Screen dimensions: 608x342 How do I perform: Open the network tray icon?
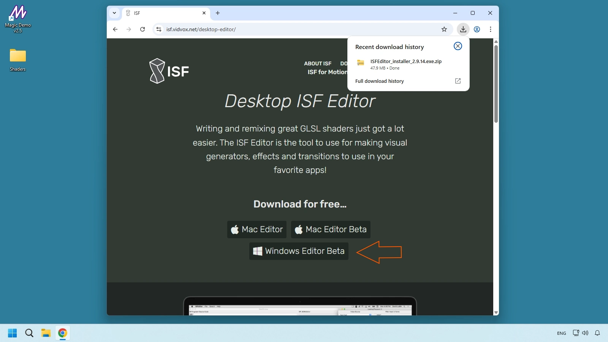pyautogui.click(x=576, y=333)
